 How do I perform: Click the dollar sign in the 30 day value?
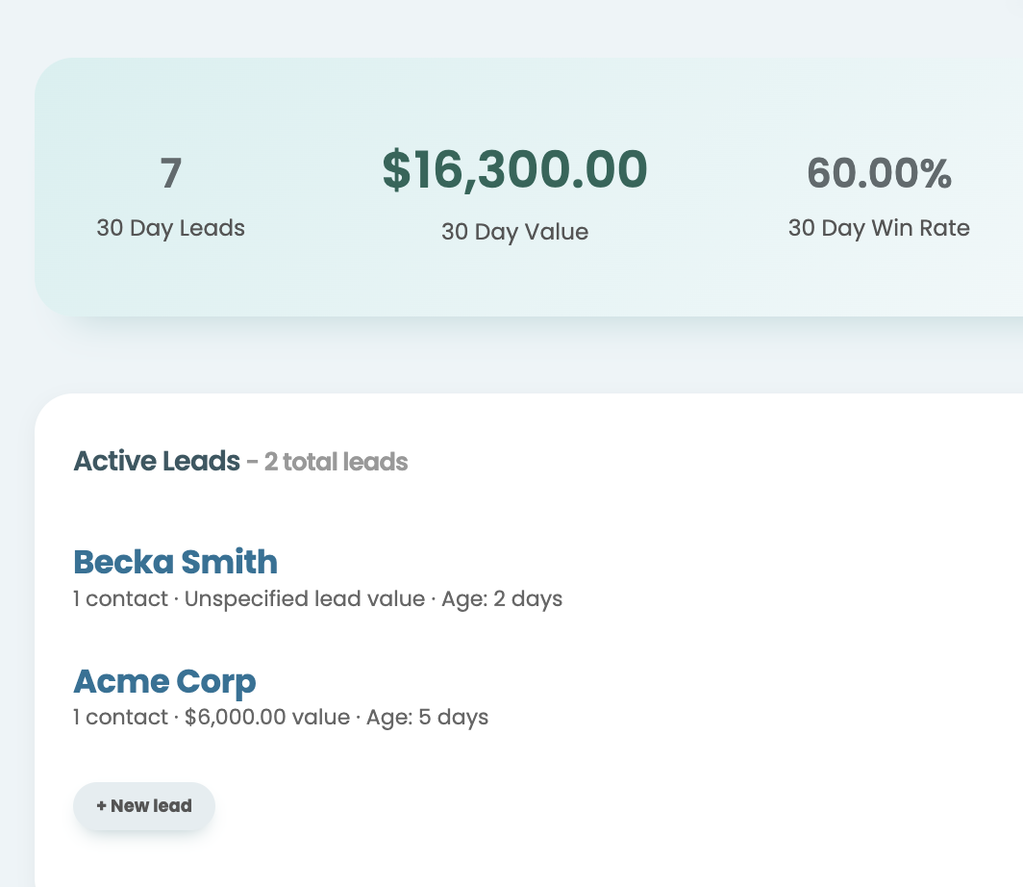point(397,169)
